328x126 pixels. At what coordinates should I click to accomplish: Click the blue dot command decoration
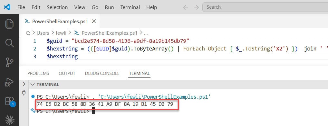(x=33, y=96)
